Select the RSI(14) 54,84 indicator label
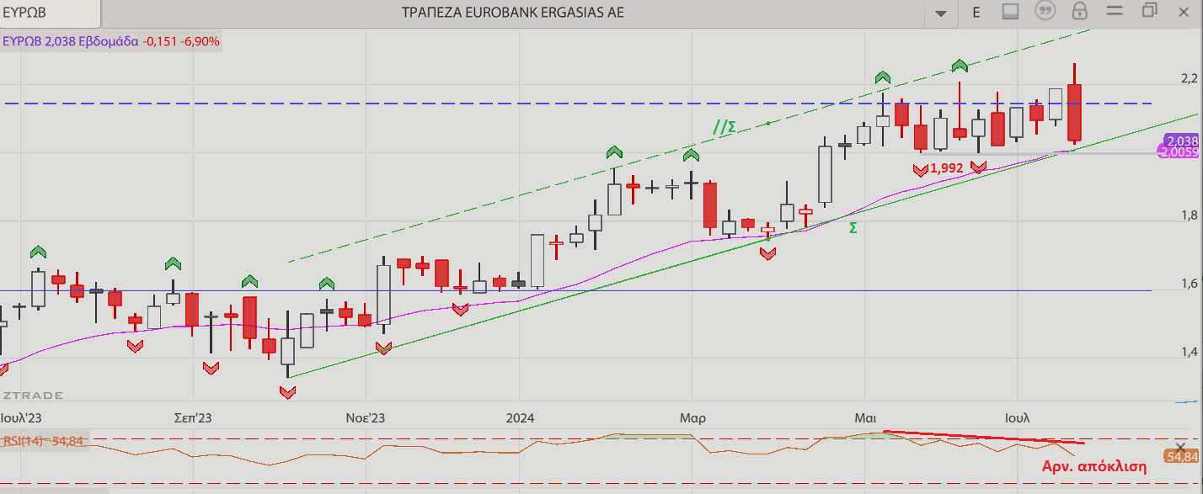1203x494 pixels. (45, 441)
